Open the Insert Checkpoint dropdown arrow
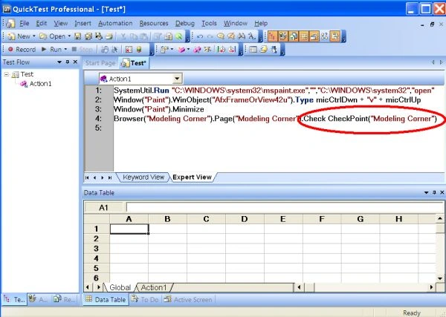The height and width of the screenshot is (317, 446). (172, 50)
